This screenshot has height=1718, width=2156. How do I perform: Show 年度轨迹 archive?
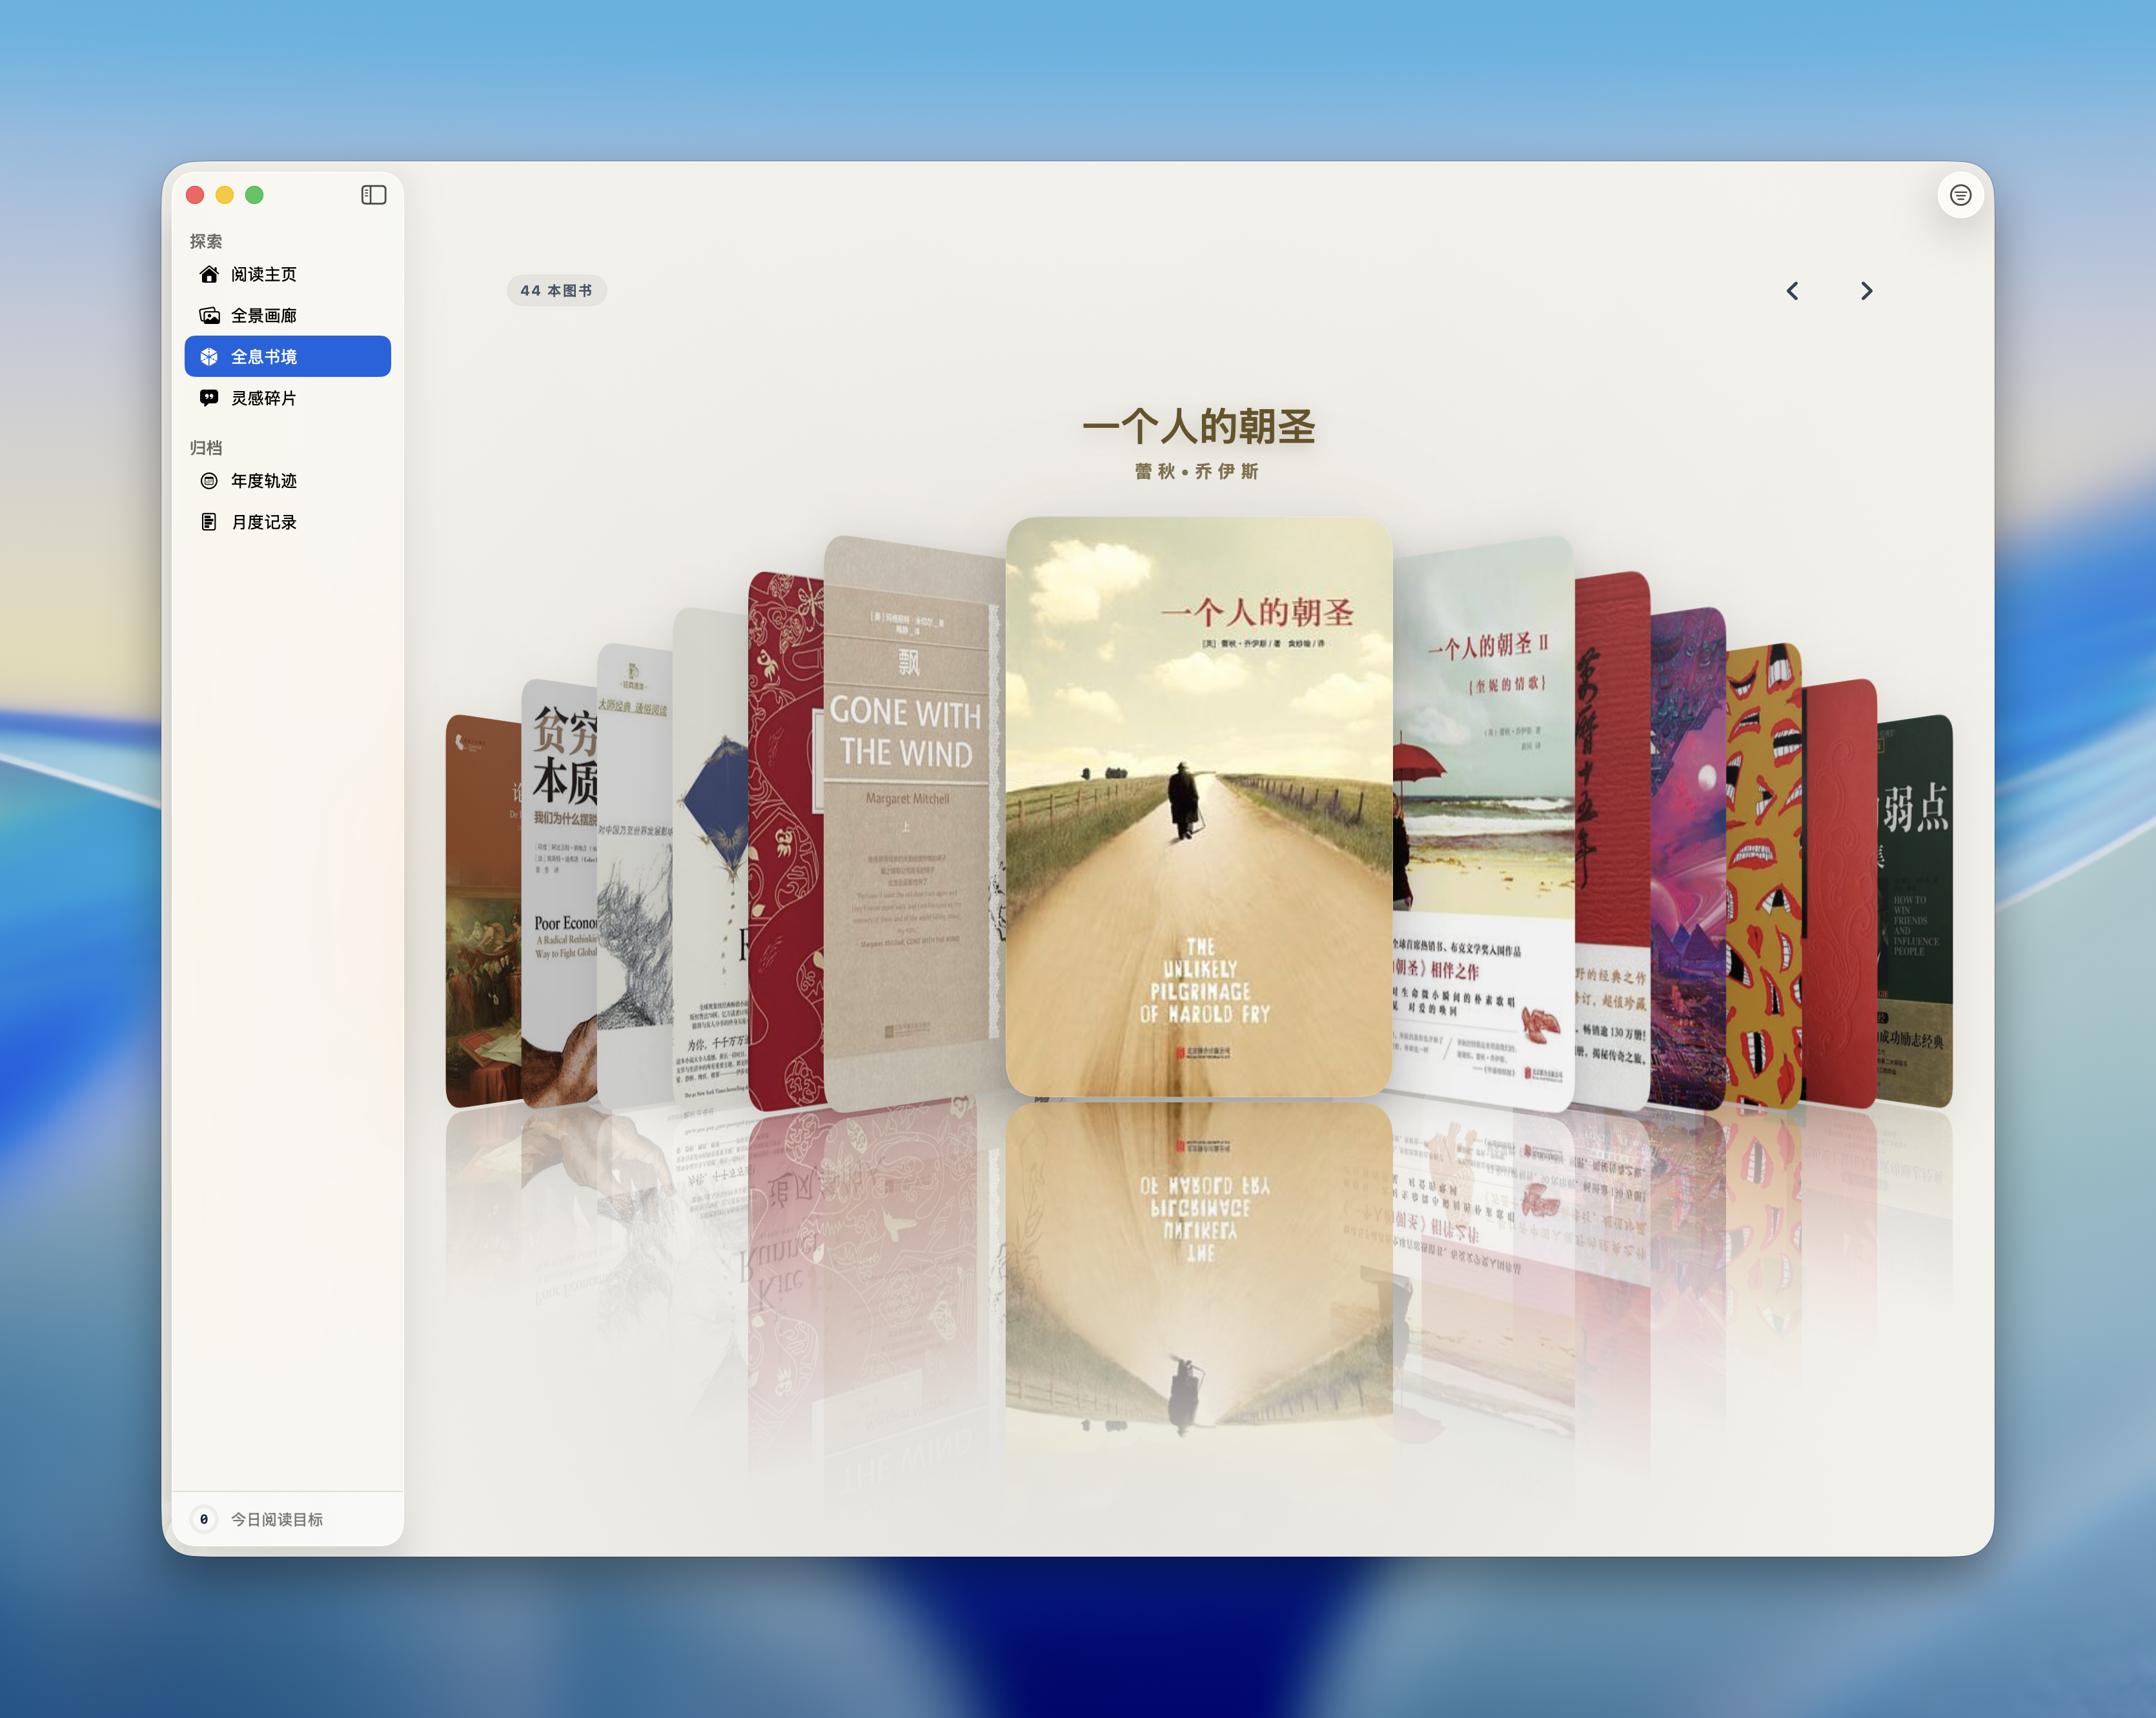pos(288,481)
